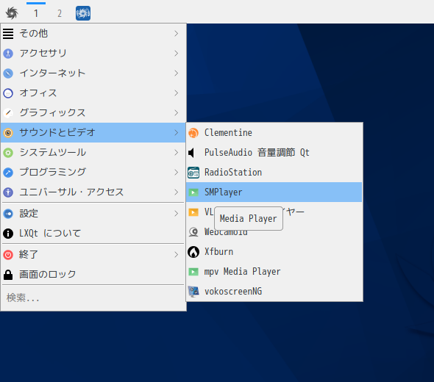Click the LXQt について info icon
The height and width of the screenshot is (382, 434).
pyautogui.click(x=8, y=234)
